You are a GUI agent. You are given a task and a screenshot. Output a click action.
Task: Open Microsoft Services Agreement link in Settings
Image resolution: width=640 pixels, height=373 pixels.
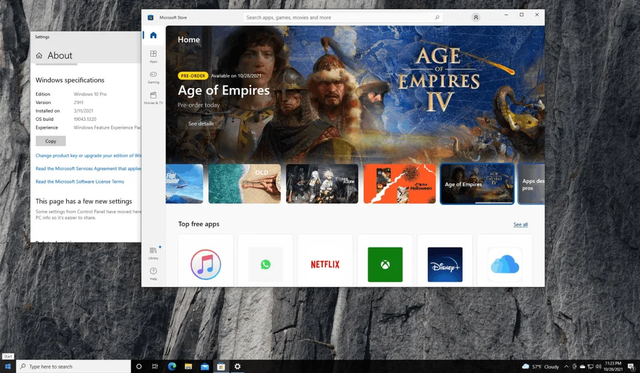[88, 168]
